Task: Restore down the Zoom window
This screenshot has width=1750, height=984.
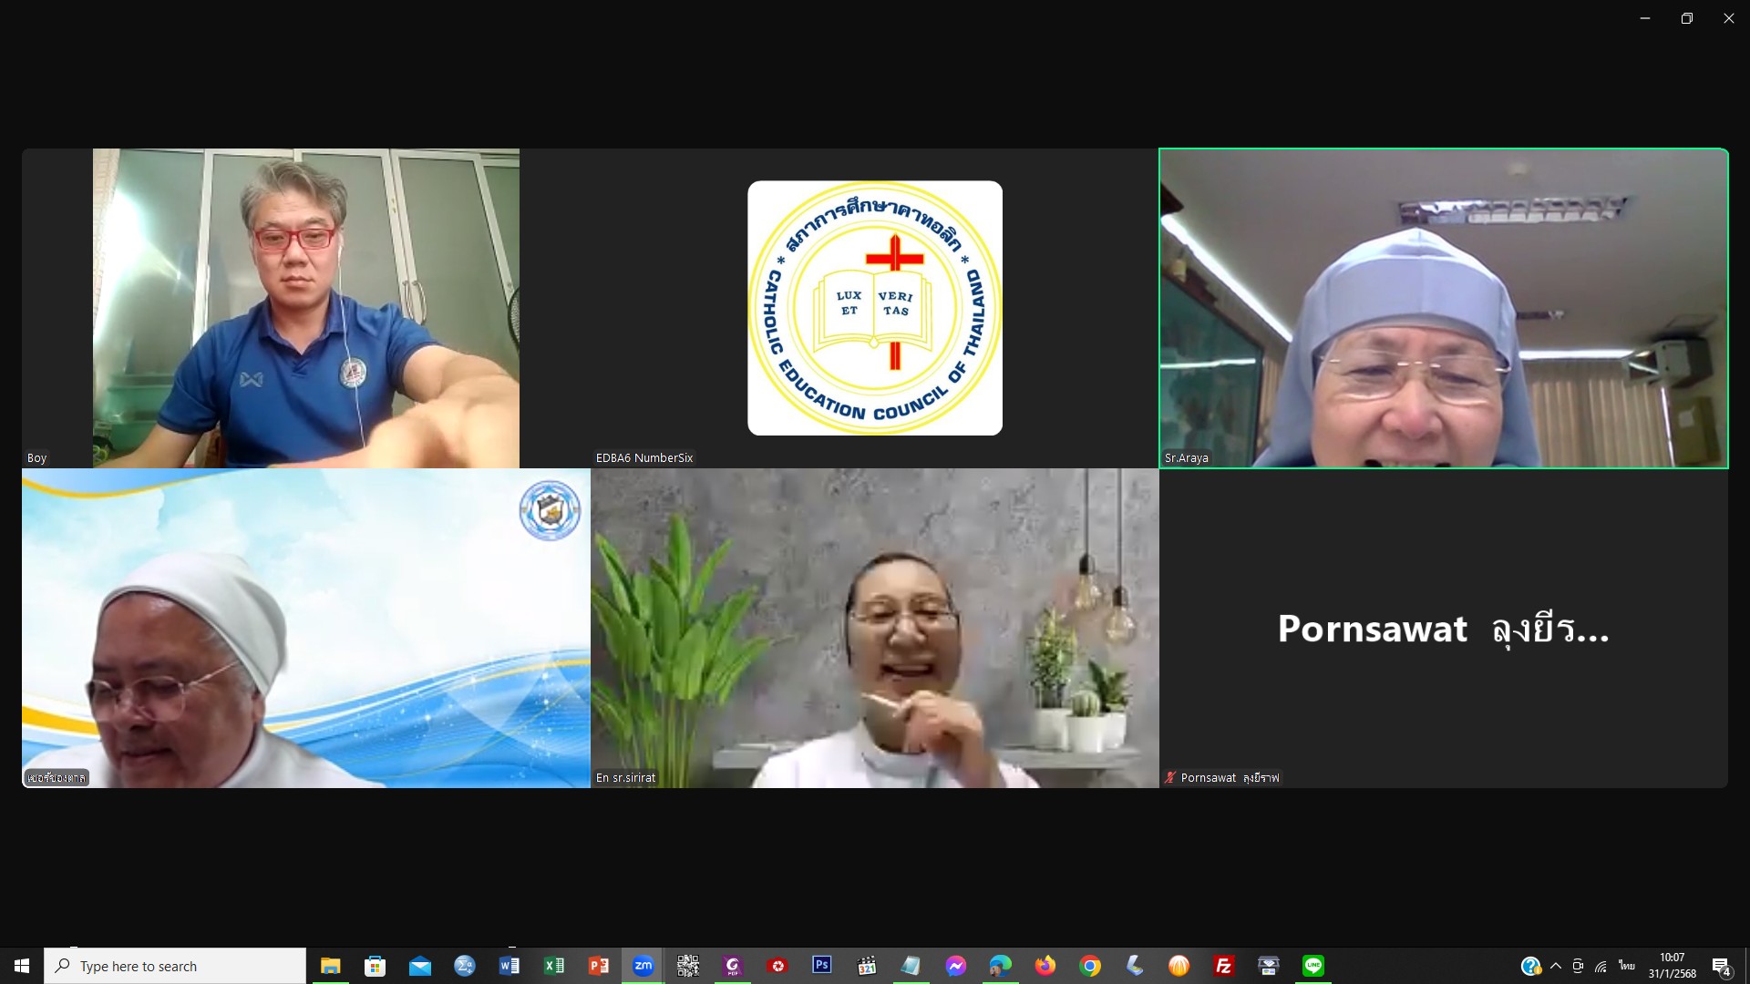Action: [x=1687, y=18]
